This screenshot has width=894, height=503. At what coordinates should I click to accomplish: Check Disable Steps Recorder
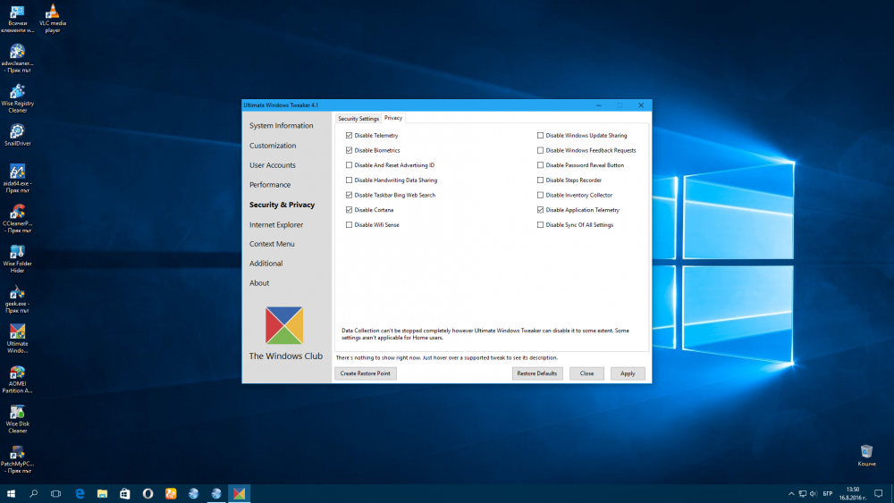(x=540, y=180)
